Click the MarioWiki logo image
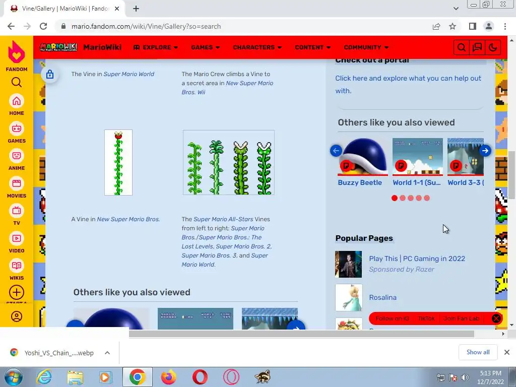 pyautogui.click(x=58, y=47)
